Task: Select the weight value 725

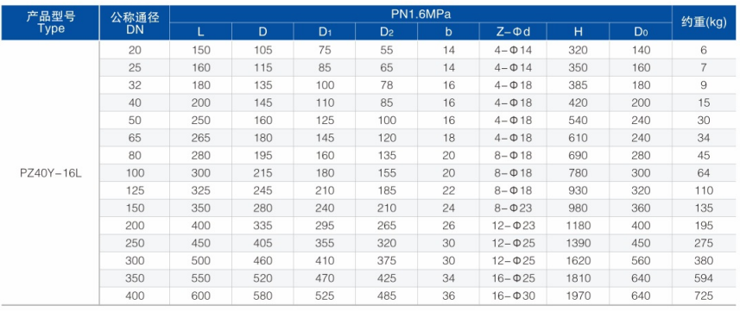Action: [x=704, y=295]
